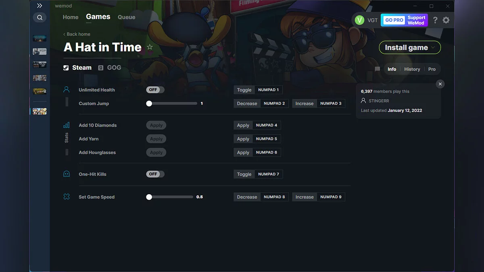Open search from the left sidebar

(39, 17)
